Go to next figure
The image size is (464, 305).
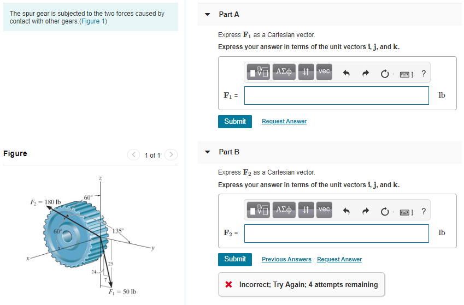click(x=171, y=154)
